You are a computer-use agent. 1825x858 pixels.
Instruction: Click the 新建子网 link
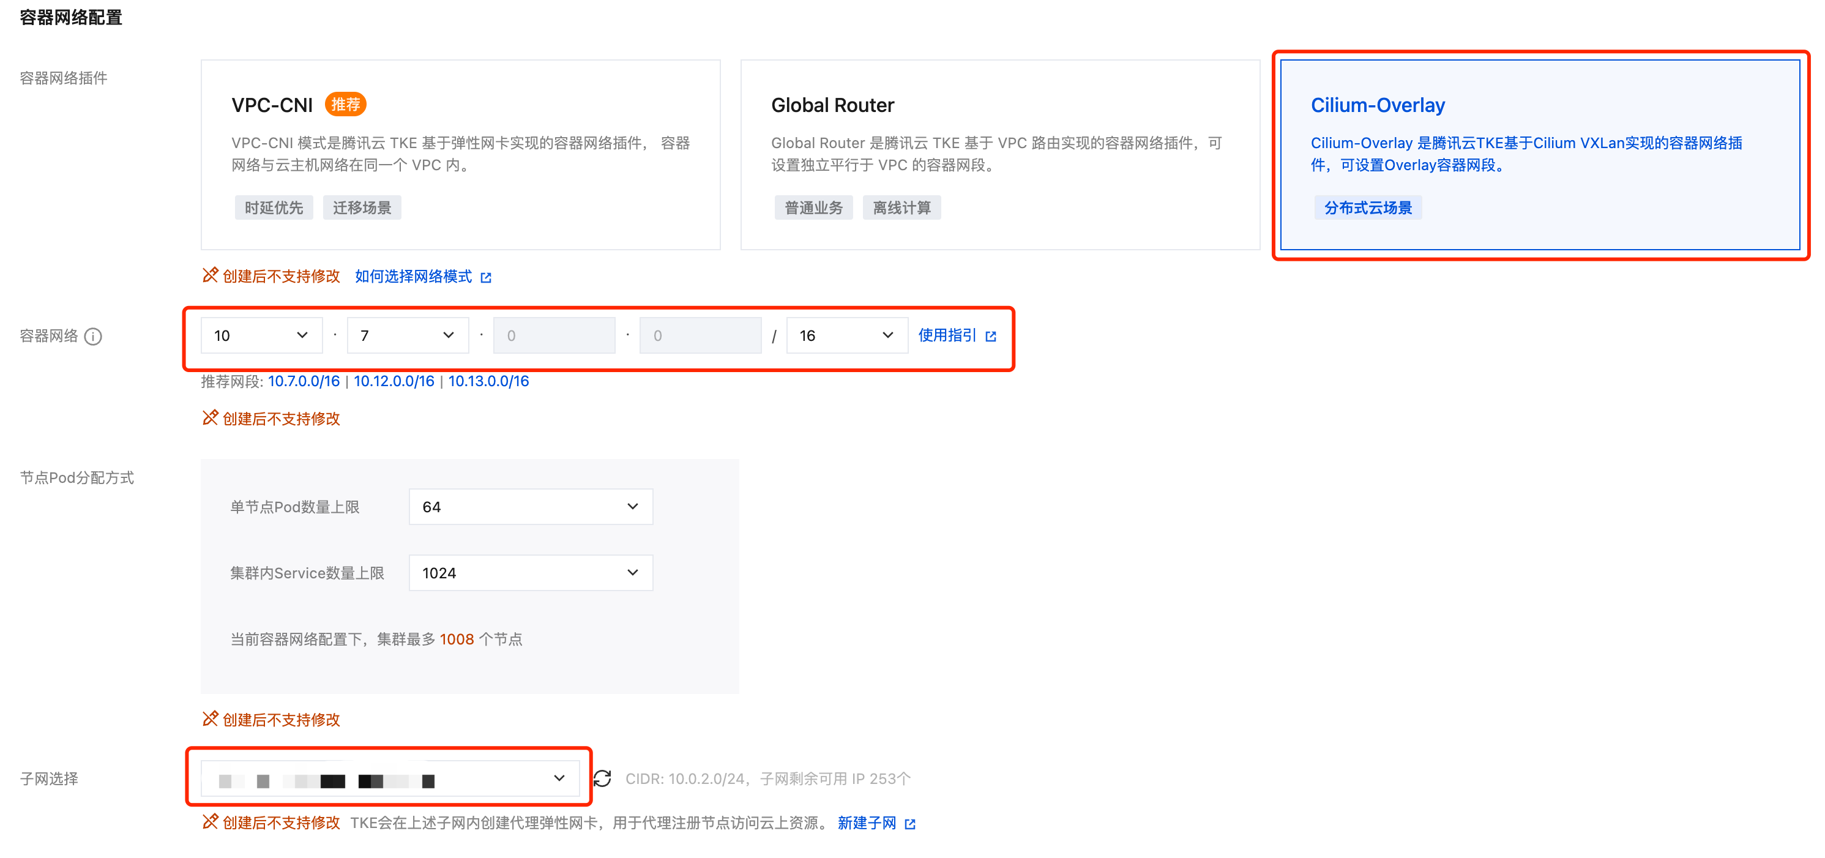tap(866, 823)
